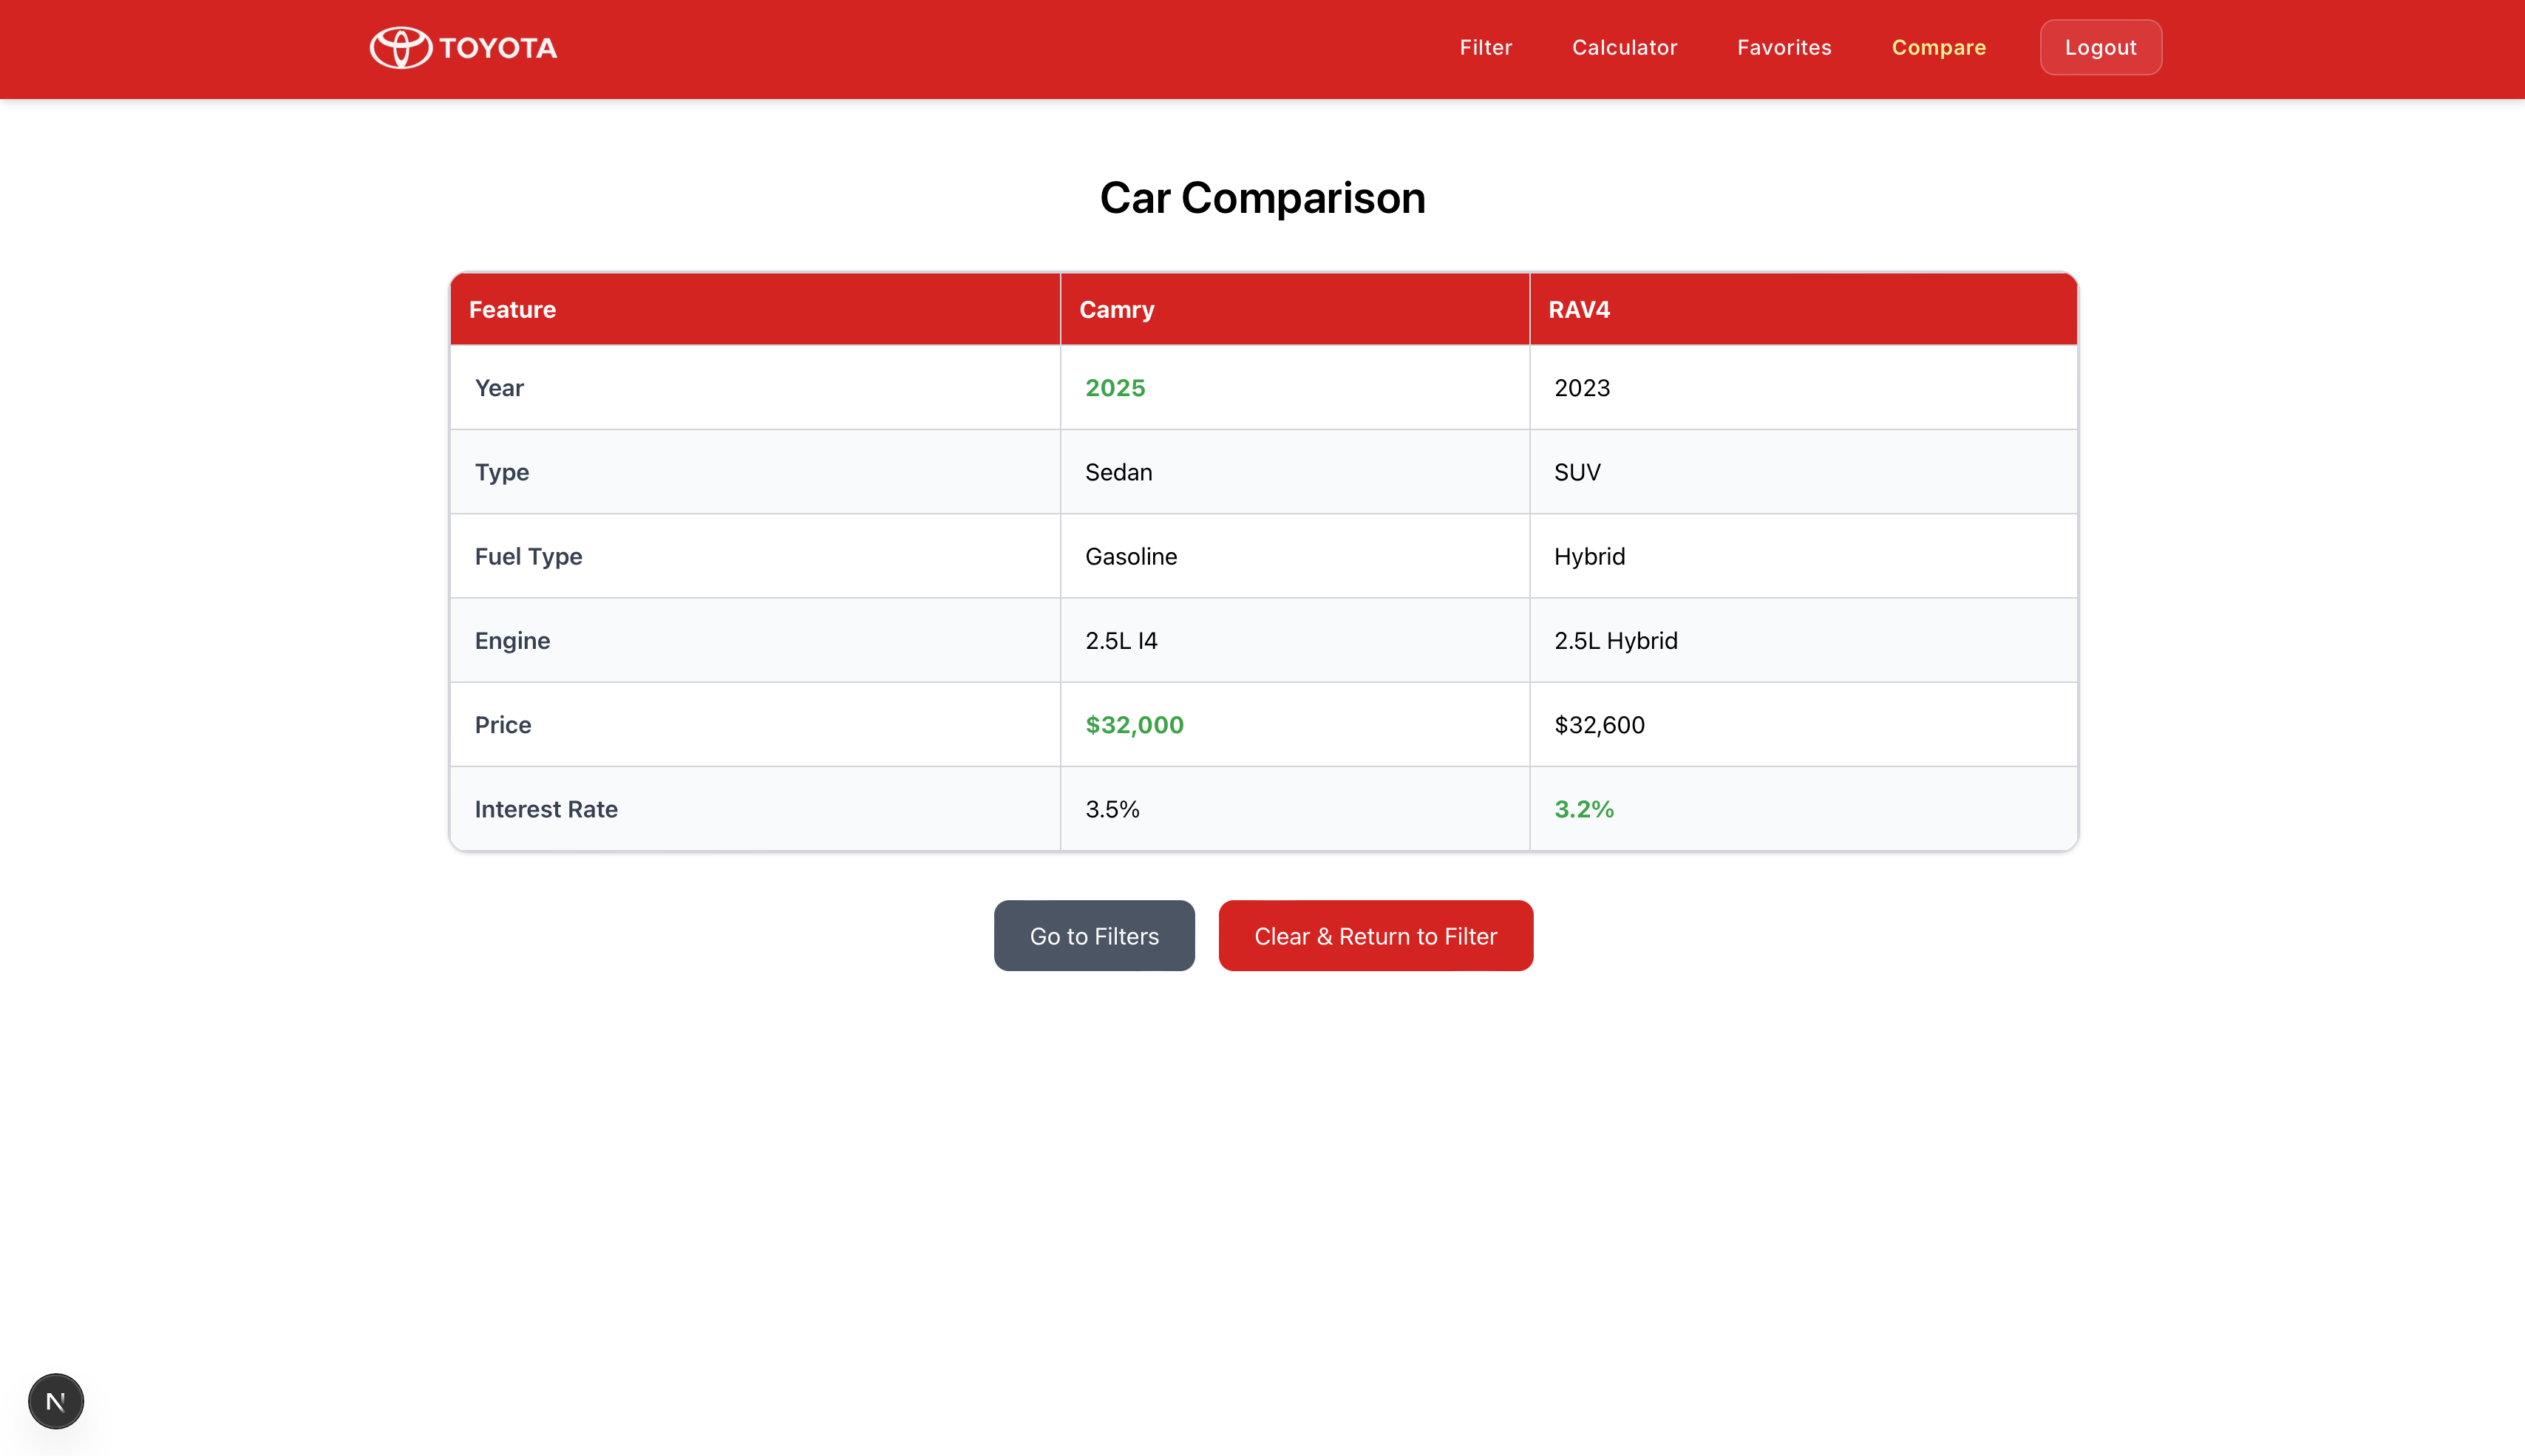The image size is (2525, 1456).
Task: Click the TOYOTA wordmark text
Action: tap(498, 48)
